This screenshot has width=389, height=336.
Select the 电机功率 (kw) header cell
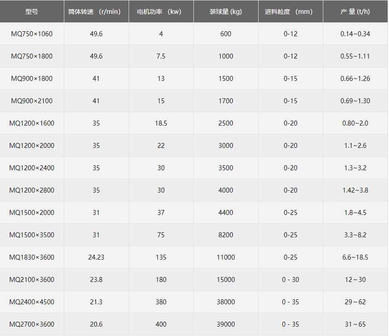click(x=161, y=12)
